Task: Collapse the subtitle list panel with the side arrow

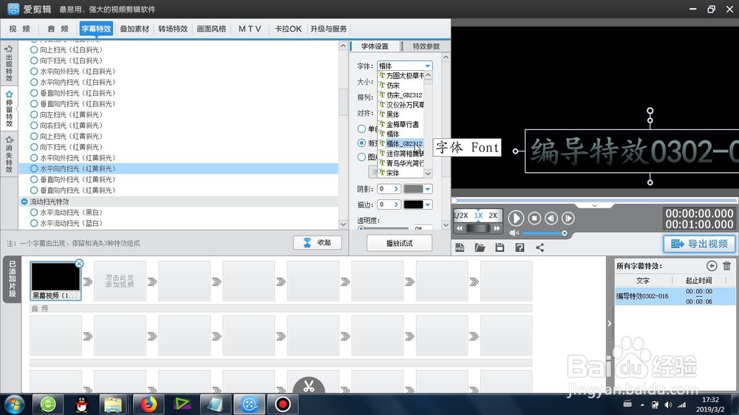Action: tap(610, 323)
